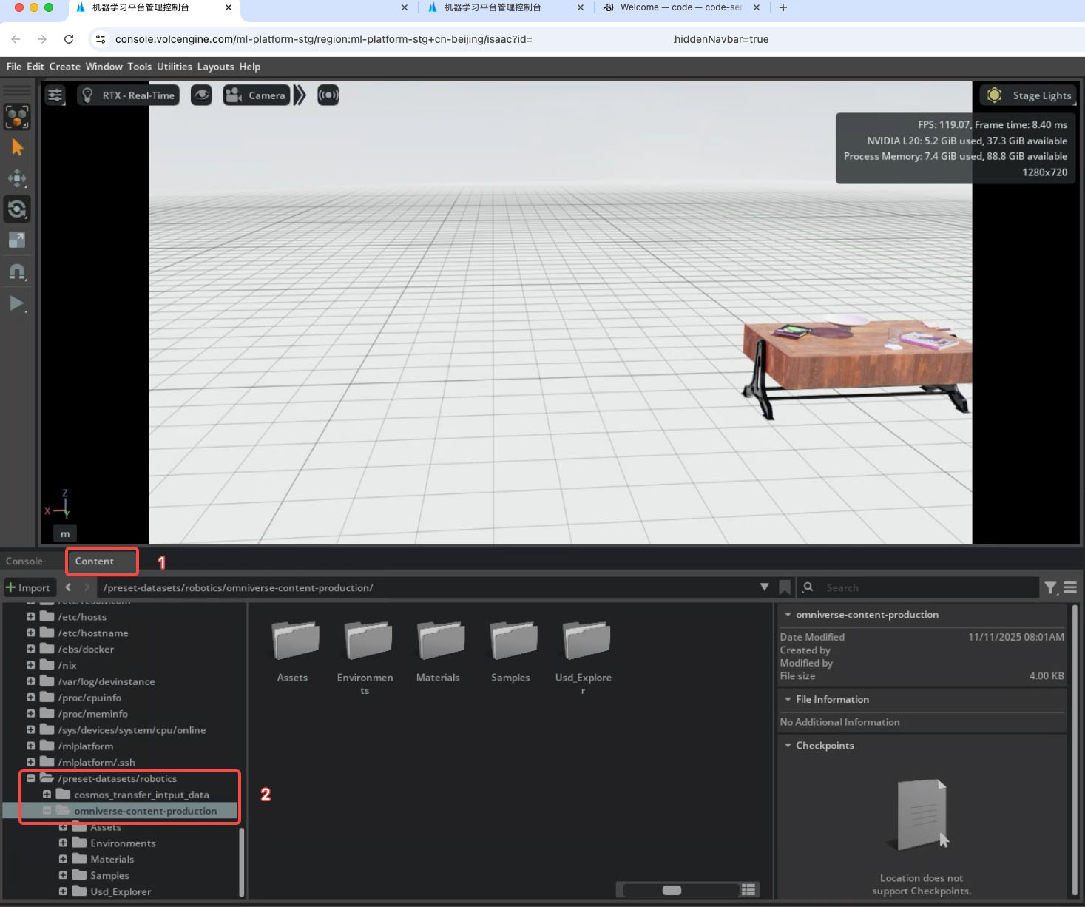Viewport: 1085px width, 907px height.
Task: Collapse the /preset-datasets/robotics tree folder
Action: [31, 778]
